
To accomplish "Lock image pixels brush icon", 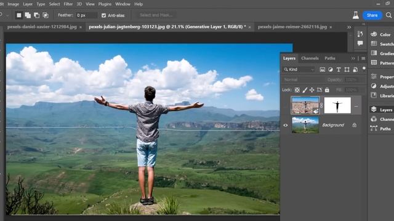I will click(x=305, y=90).
